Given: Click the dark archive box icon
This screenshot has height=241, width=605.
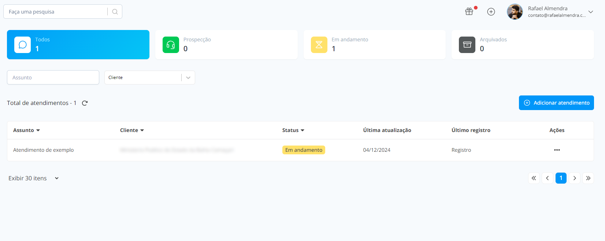Looking at the screenshot, I should (x=467, y=45).
